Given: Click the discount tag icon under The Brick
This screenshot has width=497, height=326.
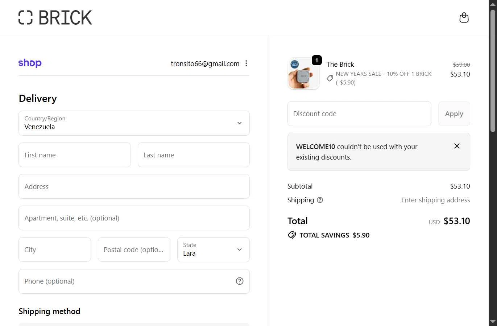Looking at the screenshot, I should pyautogui.click(x=330, y=78).
